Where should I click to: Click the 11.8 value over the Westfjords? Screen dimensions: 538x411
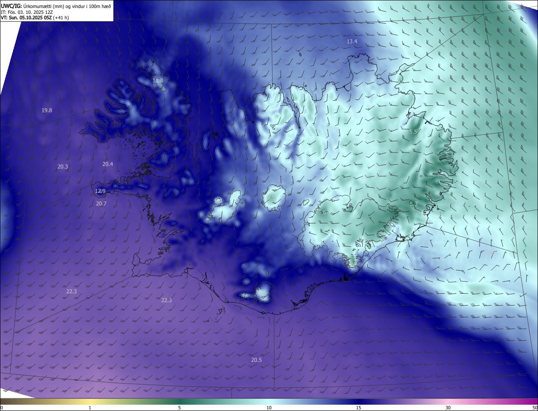pyautogui.click(x=158, y=80)
